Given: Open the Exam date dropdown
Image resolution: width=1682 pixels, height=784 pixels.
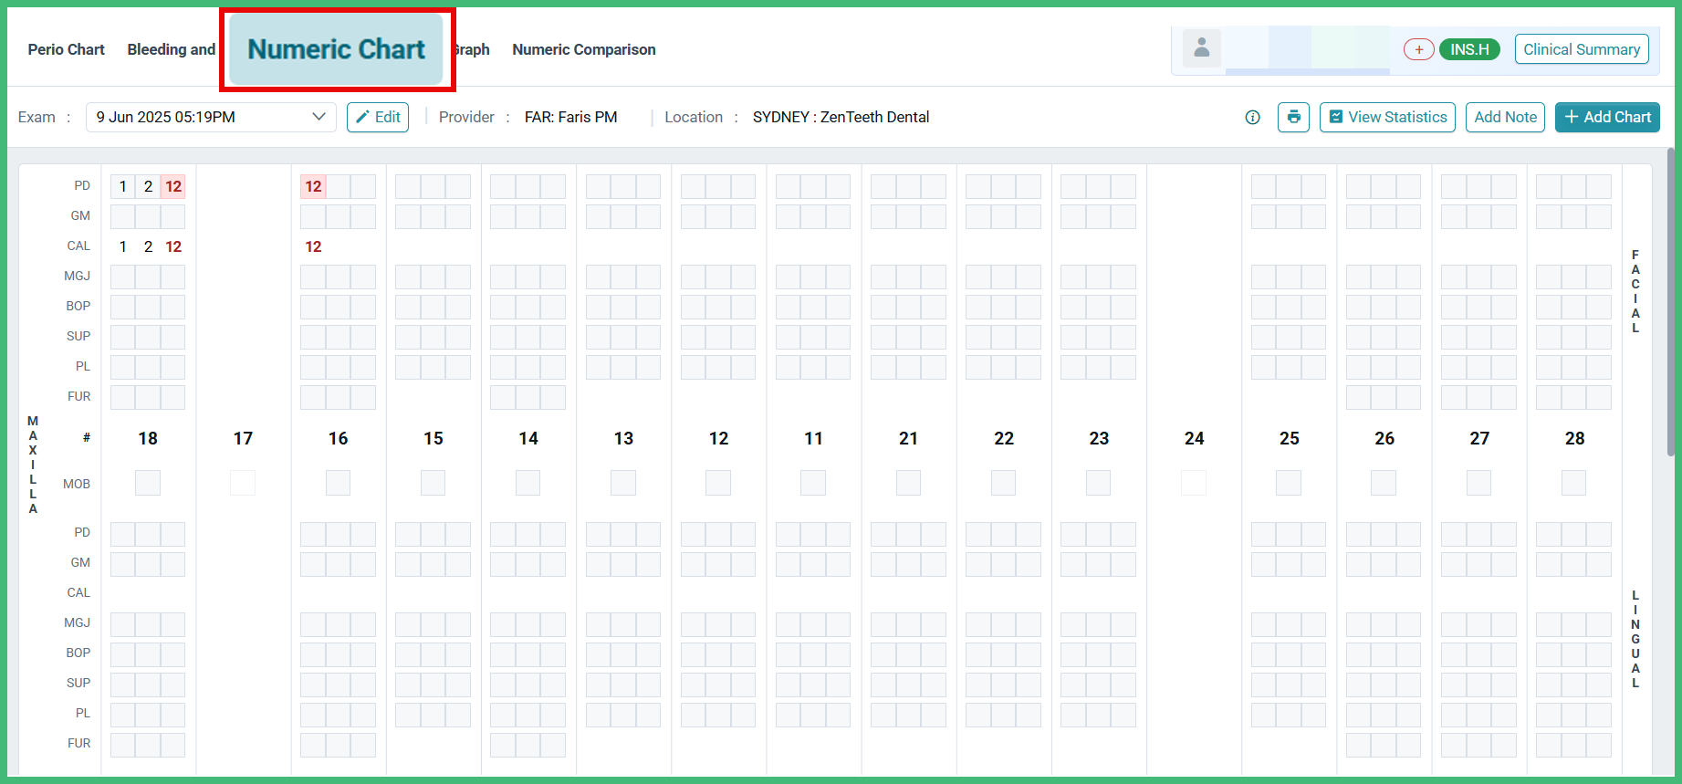Looking at the screenshot, I should pos(211,117).
